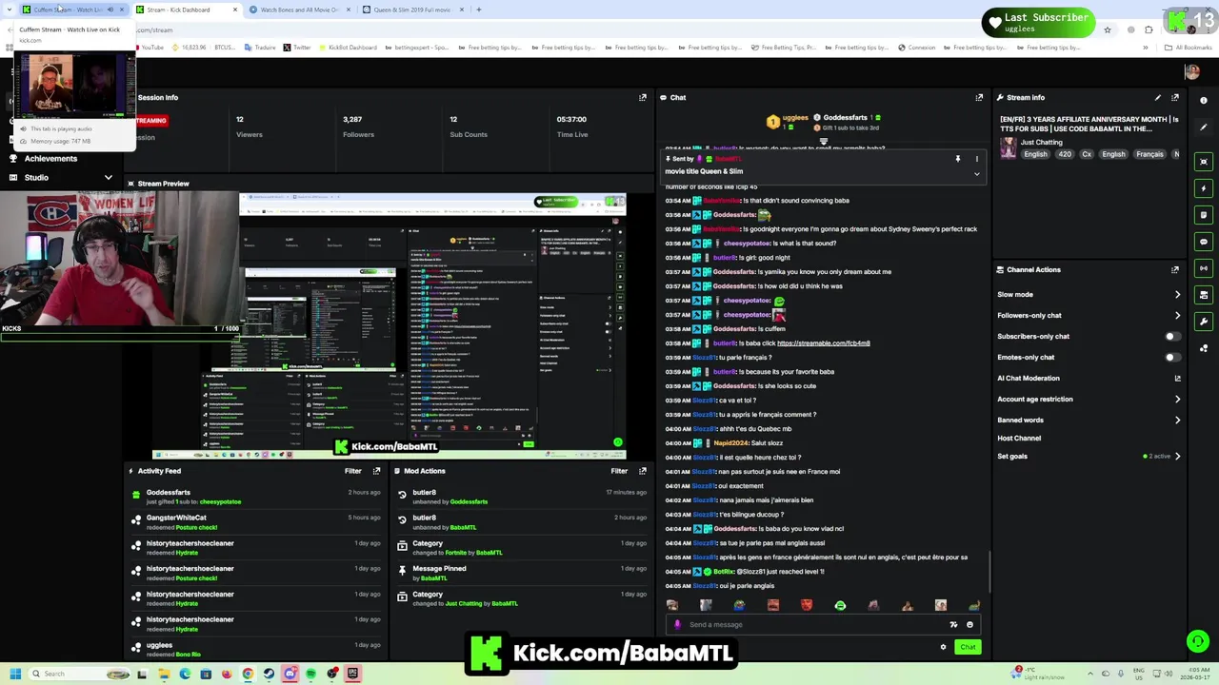
Task: Pop out the Session Info panel
Action: pos(643,97)
